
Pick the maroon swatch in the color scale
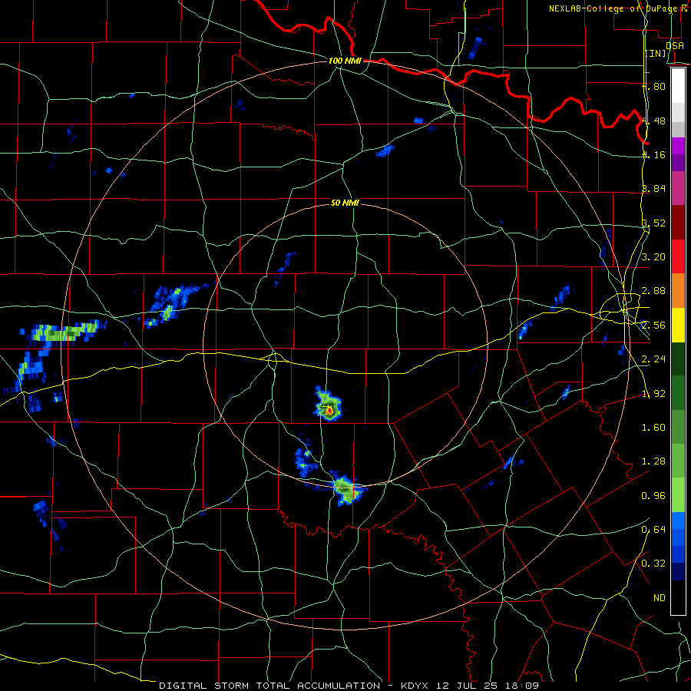pos(678,223)
